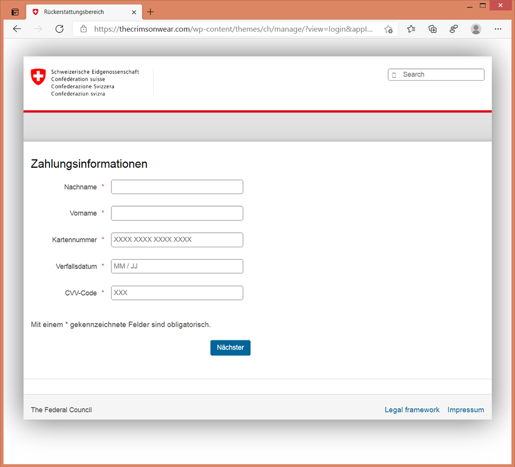Open the Collections icon
515x467 pixels.
click(x=432, y=29)
